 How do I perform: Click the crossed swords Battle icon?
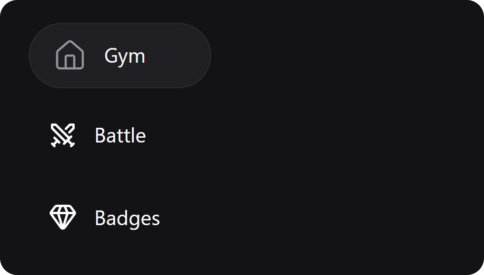(x=63, y=135)
